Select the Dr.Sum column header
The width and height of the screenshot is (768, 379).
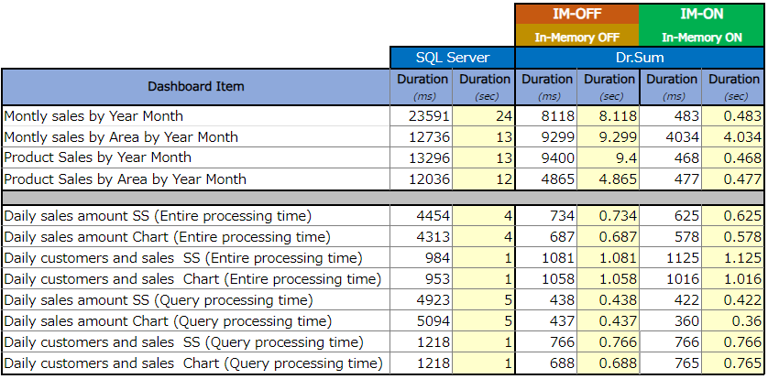point(640,58)
